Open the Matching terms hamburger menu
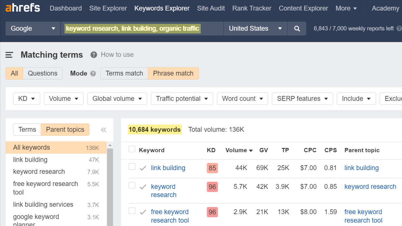The height and width of the screenshot is (226, 402). point(9,55)
